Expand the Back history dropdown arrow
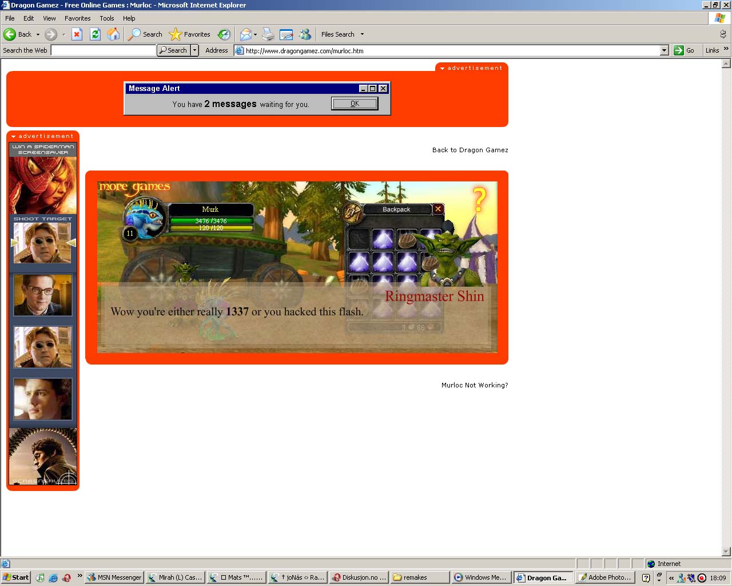 (x=38, y=34)
